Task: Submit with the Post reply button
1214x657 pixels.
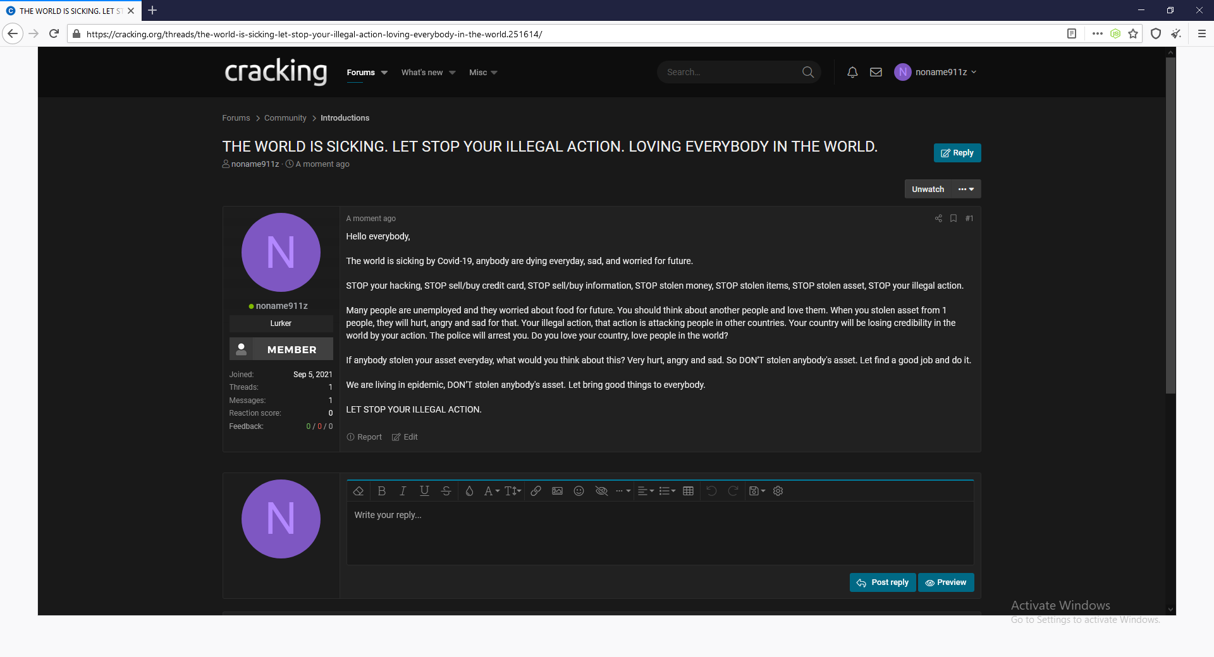Action: [x=883, y=582]
